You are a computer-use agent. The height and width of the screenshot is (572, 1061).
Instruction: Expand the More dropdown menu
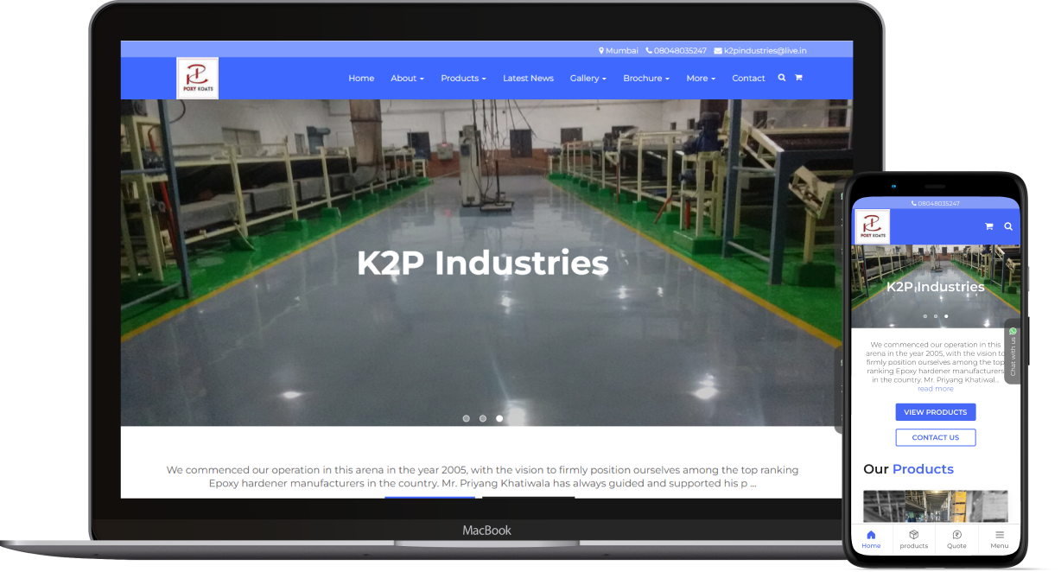click(x=701, y=79)
